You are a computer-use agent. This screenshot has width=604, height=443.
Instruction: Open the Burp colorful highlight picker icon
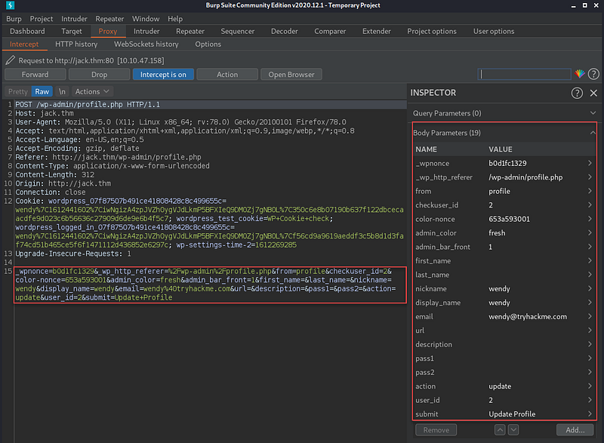point(580,74)
